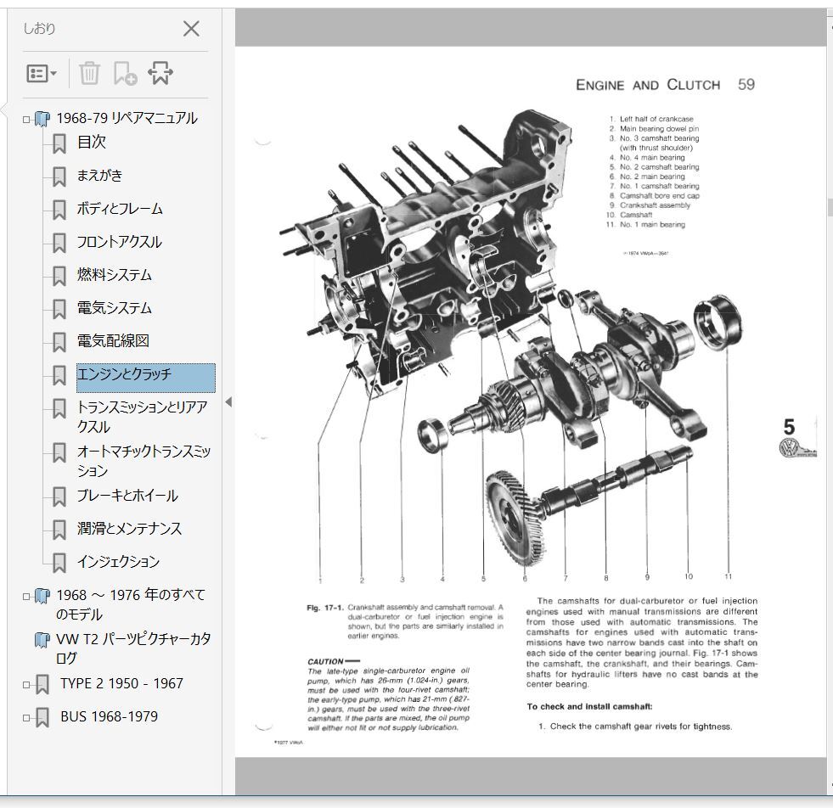Screen dimensions: 833x808
Task: Click the delete bookmark trash icon
Action: pos(89,73)
